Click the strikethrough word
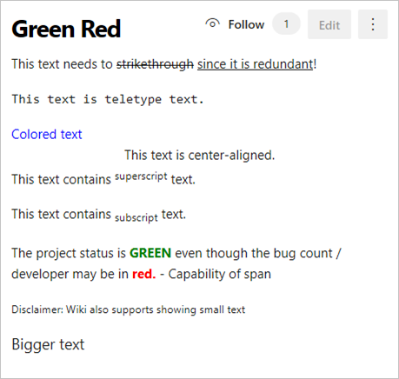 [155, 64]
